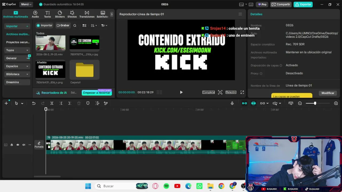
Task: Open Windows Start menu
Action: click(x=88, y=186)
